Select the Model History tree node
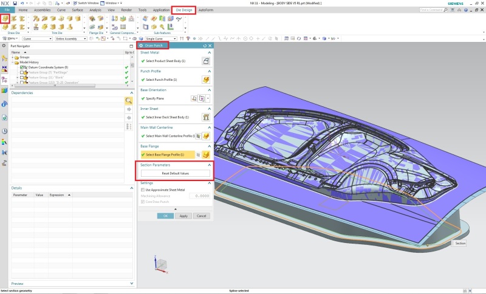Viewport: 486px width, 294px height. pos(29,63)
